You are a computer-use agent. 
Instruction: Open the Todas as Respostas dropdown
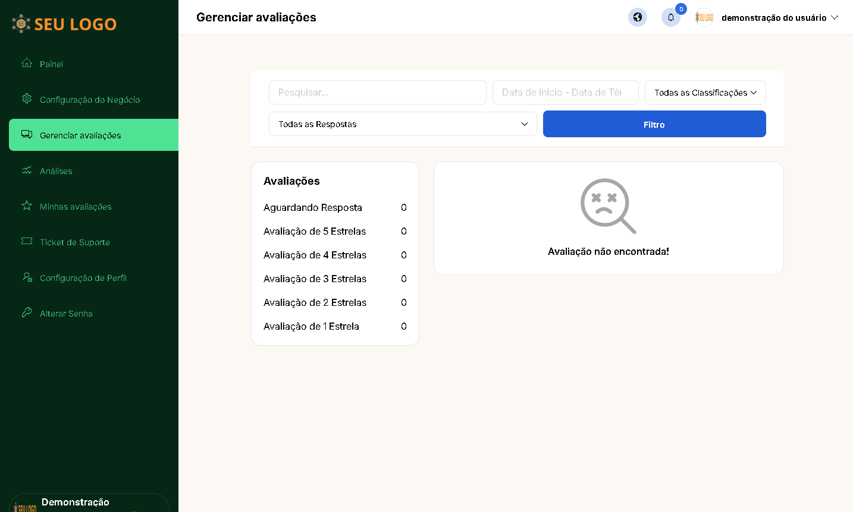[403, 124]
